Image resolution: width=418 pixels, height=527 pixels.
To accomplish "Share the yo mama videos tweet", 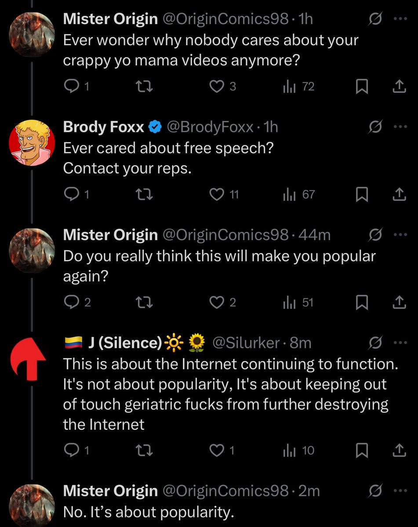I will [x=399, y=87].
